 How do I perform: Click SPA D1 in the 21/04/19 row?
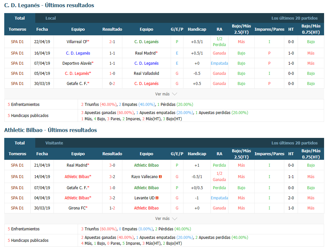17,165
